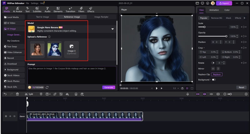
Task: Click the info icon beside Upload a Reference
Action: point(49,37)
